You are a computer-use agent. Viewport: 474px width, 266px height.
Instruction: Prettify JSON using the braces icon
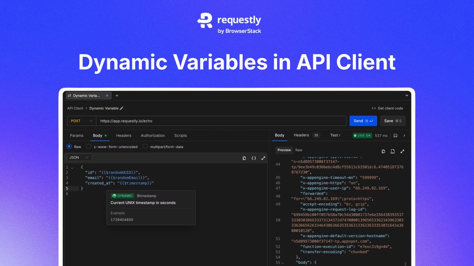pos(254,158)
